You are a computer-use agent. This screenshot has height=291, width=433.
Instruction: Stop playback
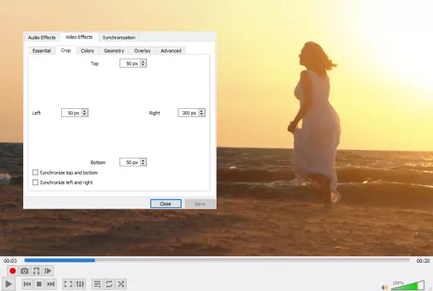(39, 284)
